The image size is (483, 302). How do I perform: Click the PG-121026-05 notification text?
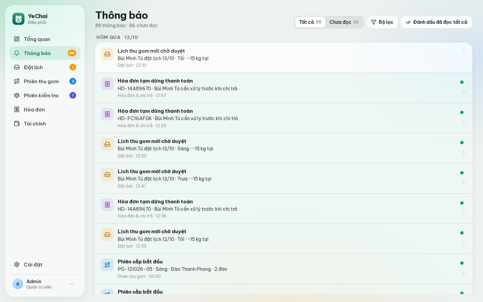(172, 269)
